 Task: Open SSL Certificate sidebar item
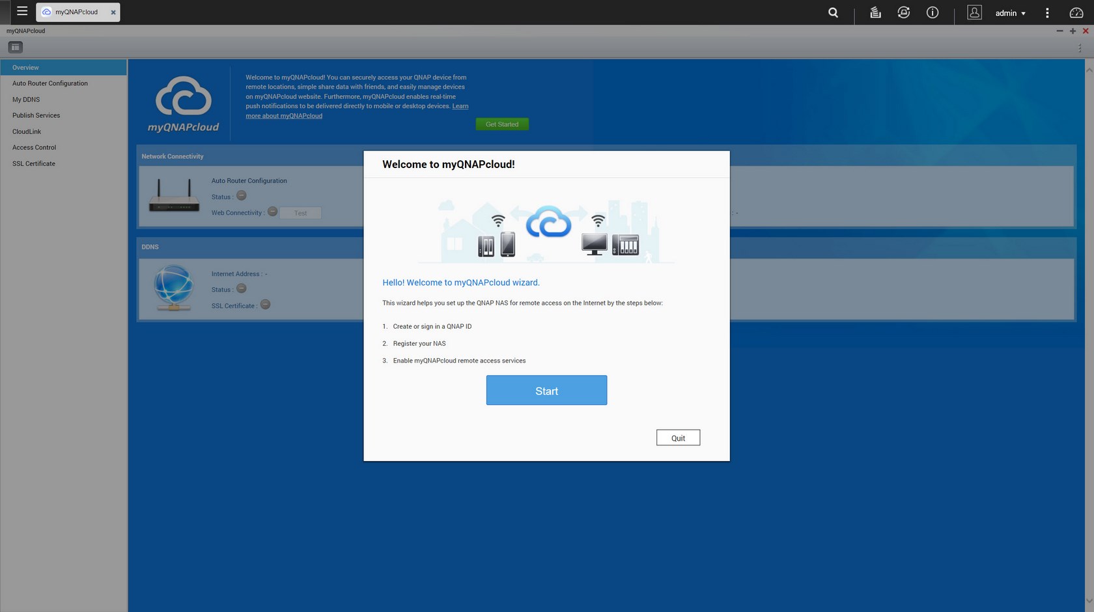tap(63, 163)
